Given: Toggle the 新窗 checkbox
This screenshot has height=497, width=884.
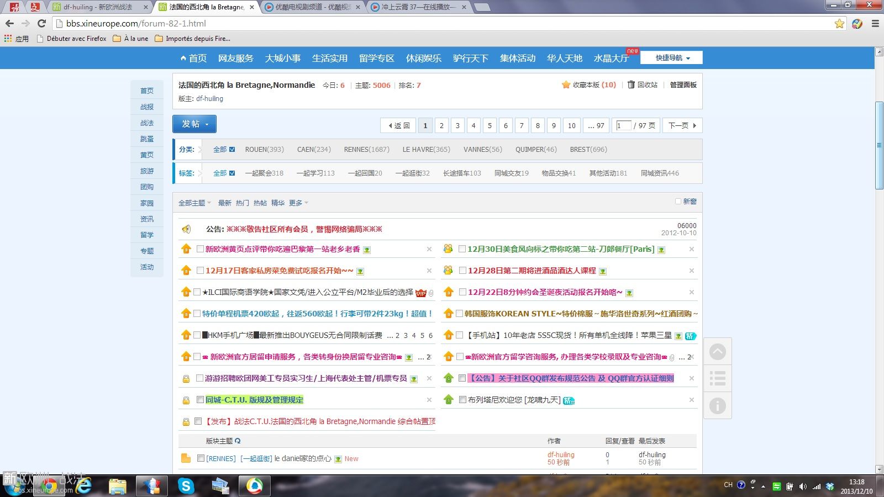Looking at the screenshot, I should pyautogui.click(x=678, y=202).
